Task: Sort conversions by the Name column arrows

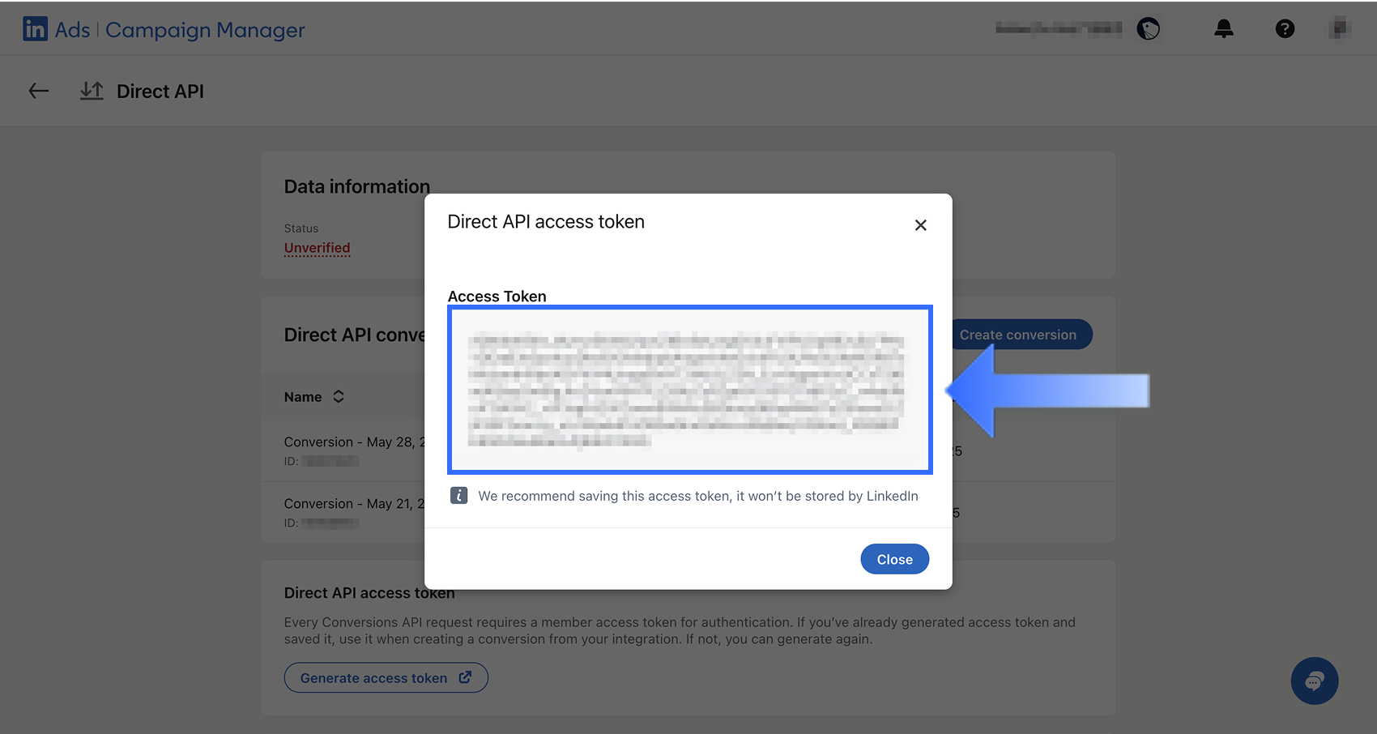Action: (x=339, y=396)
